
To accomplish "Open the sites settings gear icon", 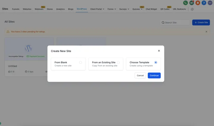I will (192, 9).
